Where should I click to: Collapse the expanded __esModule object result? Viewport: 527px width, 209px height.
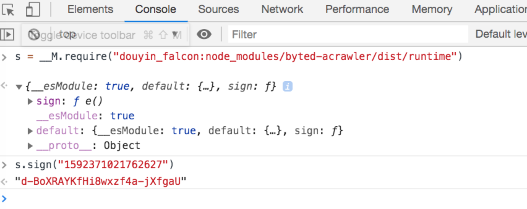(19, 87)
